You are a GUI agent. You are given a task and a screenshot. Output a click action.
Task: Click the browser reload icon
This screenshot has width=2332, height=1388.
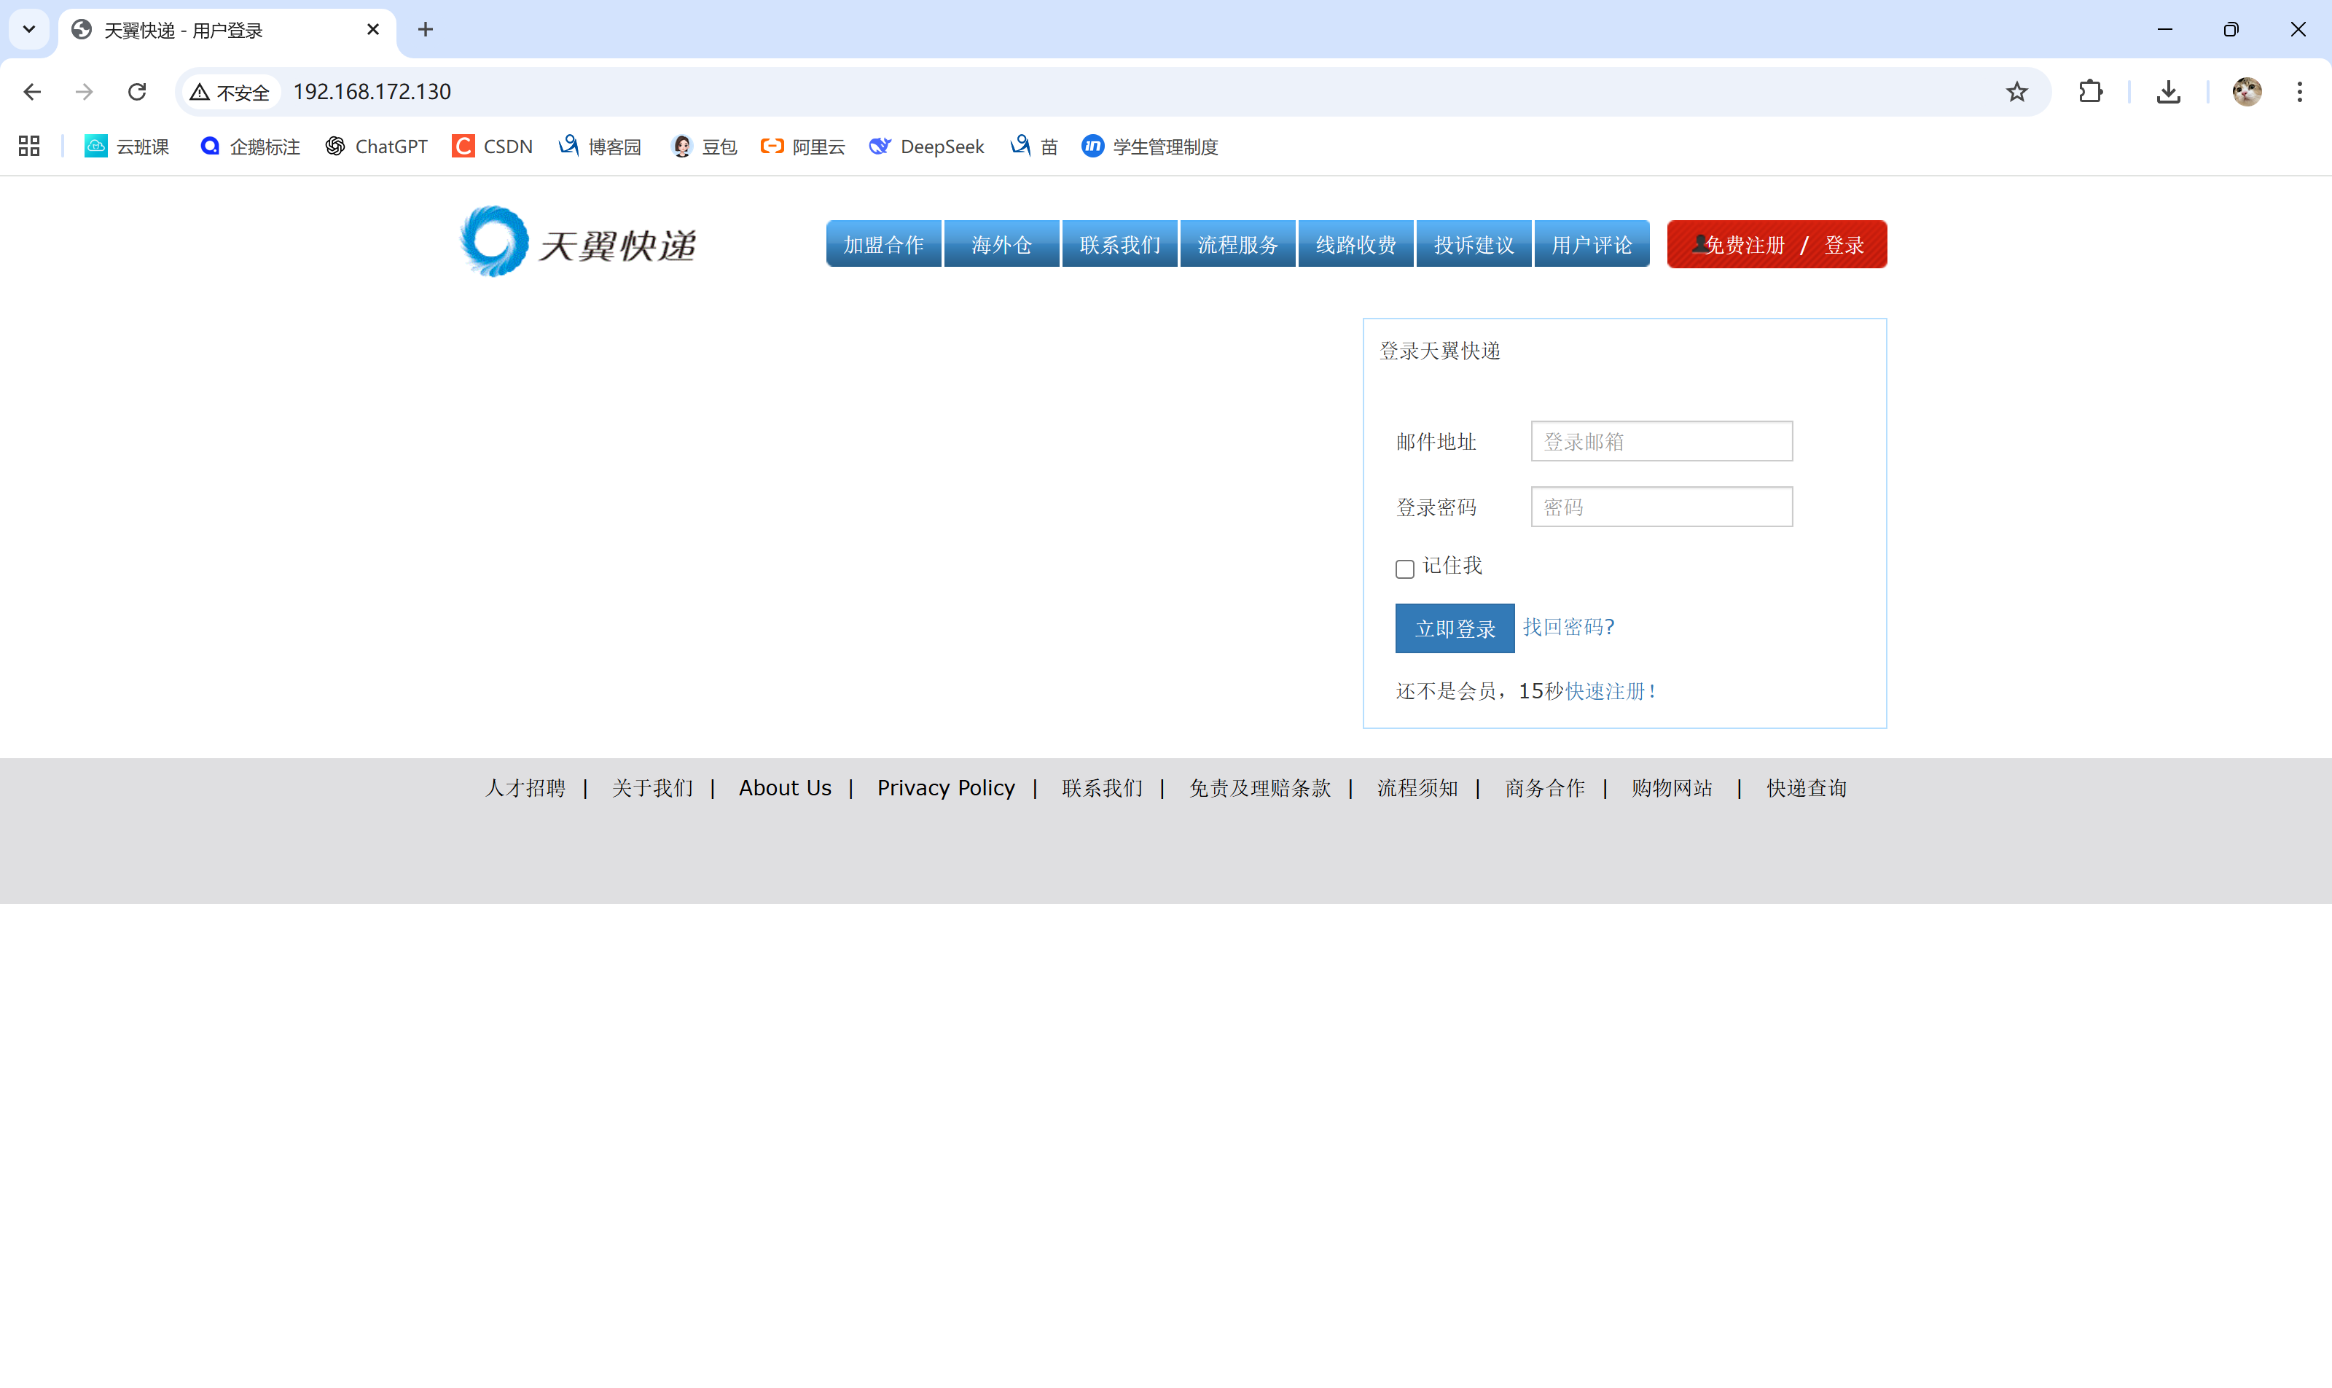[x=138, y=92]
